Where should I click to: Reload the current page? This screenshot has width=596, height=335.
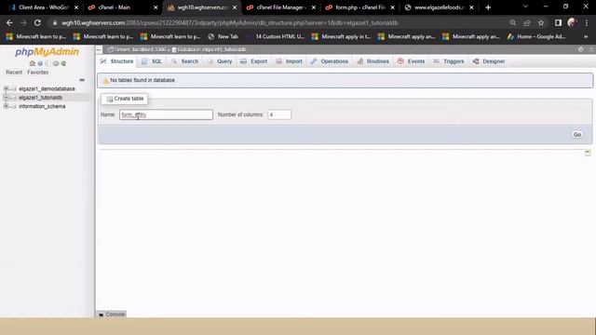click(37, 22)
